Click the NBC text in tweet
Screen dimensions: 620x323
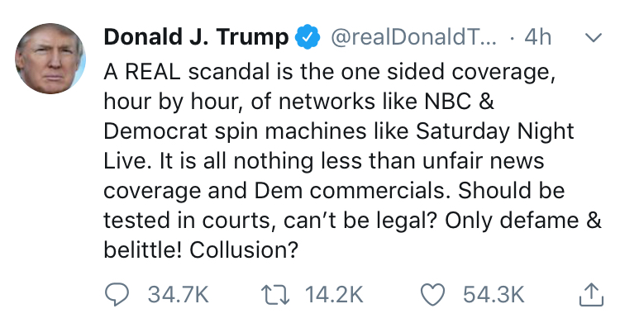447,102
